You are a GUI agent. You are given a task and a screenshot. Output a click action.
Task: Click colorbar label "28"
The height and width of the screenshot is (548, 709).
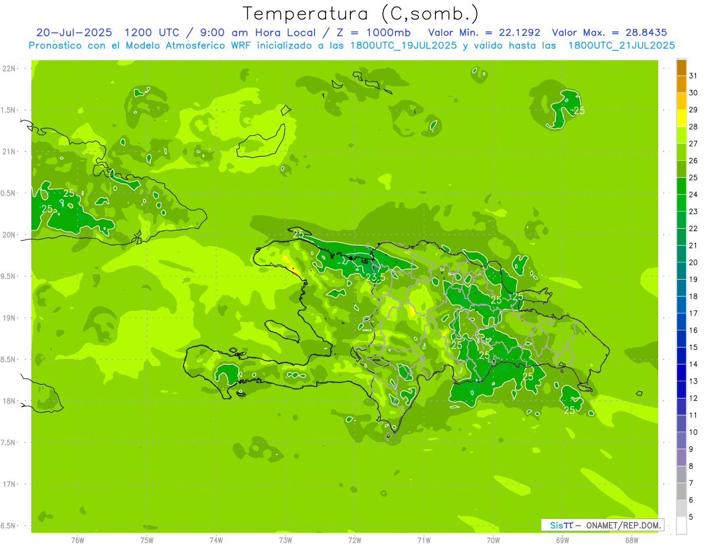[693, 127]
